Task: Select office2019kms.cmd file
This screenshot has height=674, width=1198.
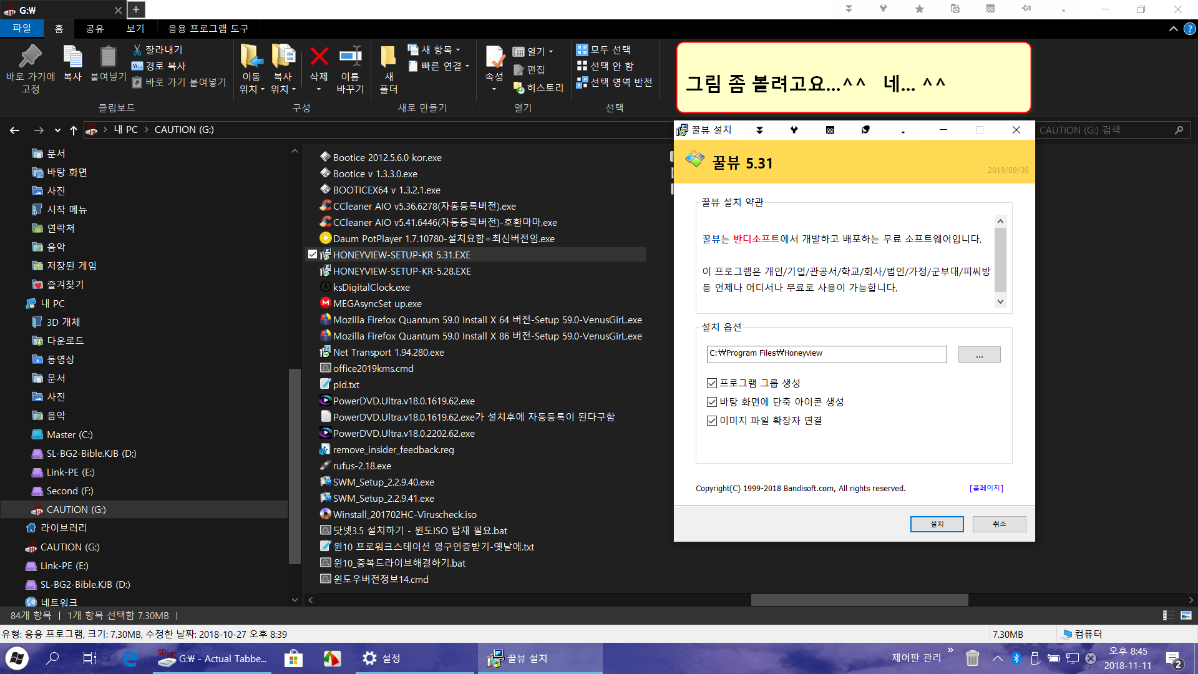Action: (x=373, y=368)
